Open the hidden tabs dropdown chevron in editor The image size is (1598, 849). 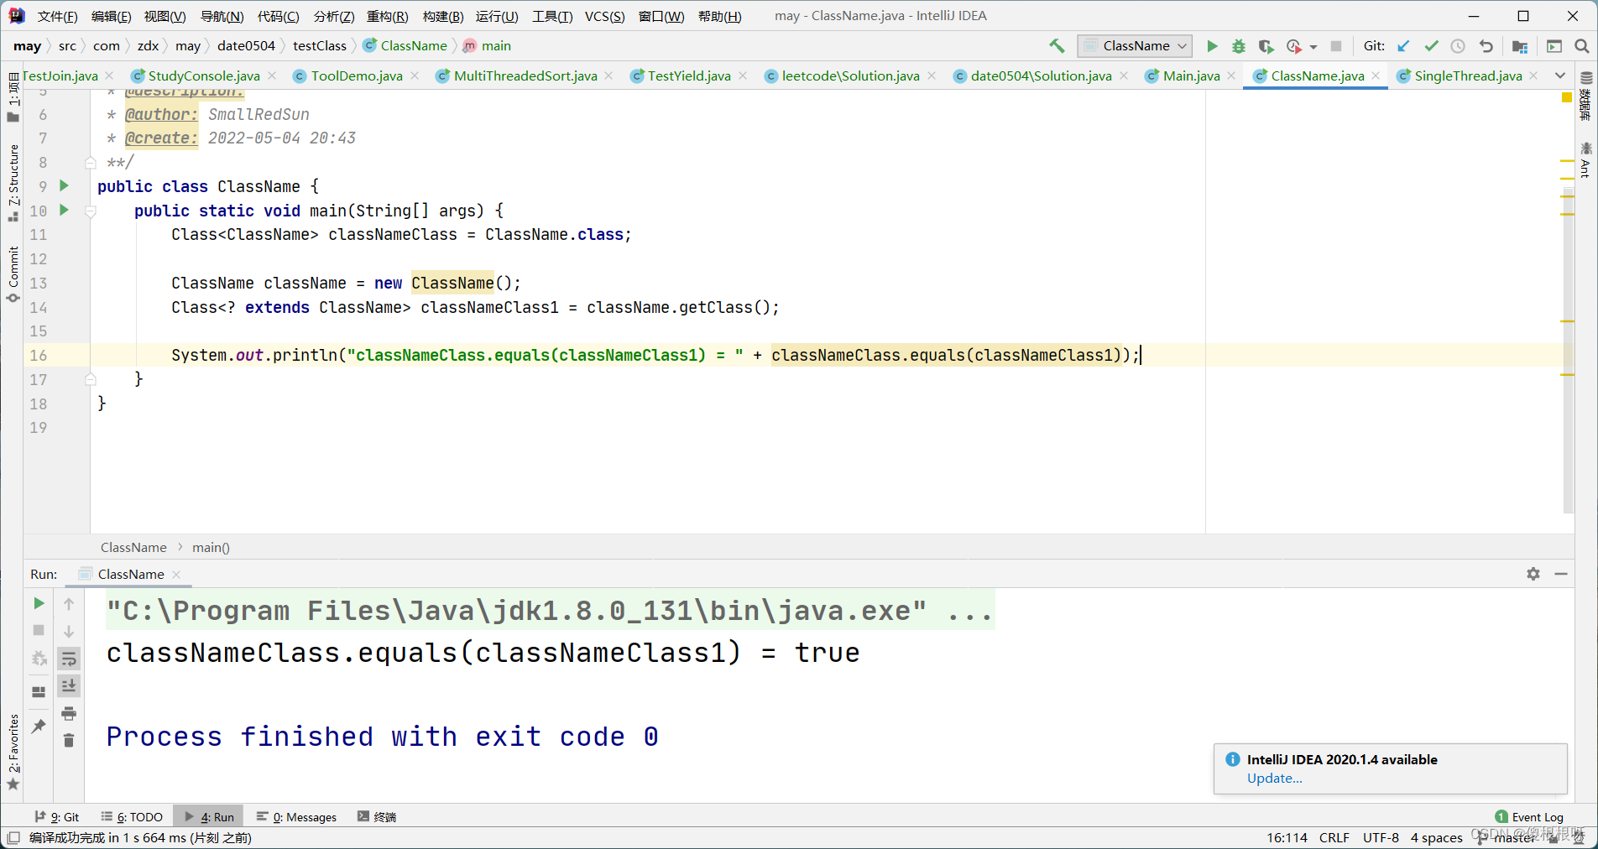click(1561, 76)
